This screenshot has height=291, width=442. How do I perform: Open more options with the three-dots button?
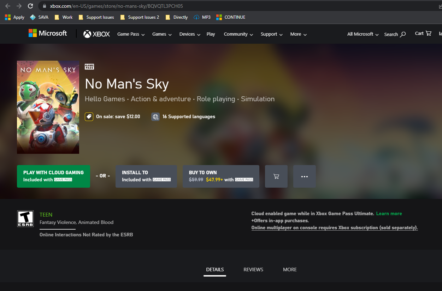305,176
